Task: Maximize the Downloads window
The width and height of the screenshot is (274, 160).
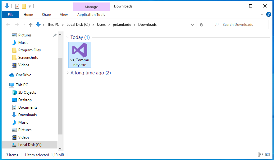Action: point(251,6)
